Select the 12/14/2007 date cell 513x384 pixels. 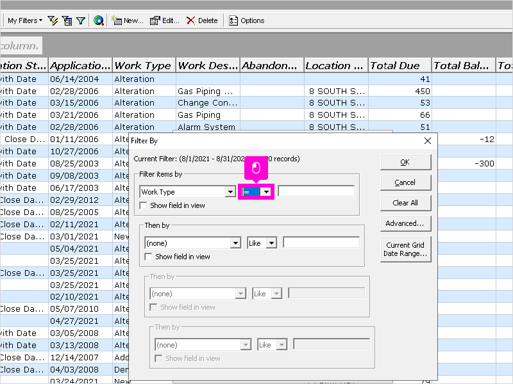(x=80, y=357)
